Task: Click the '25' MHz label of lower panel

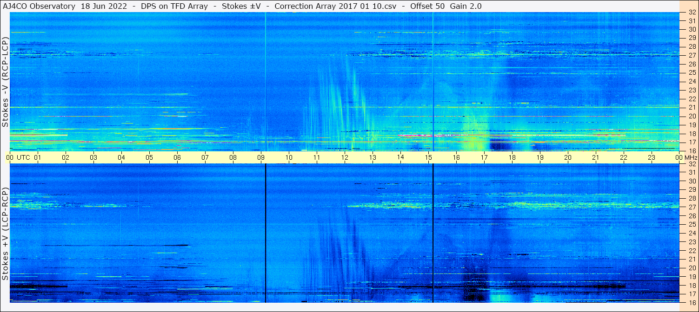Action: click(692, 225)
